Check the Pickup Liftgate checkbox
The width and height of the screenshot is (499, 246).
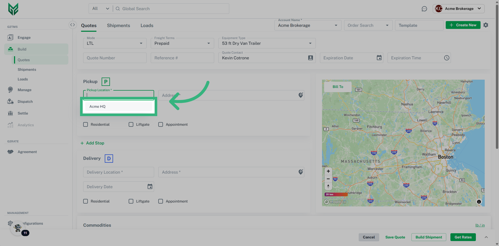[131, 124]
